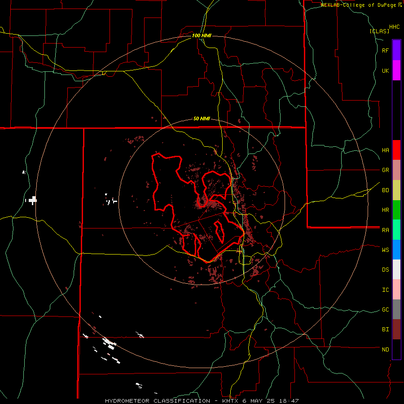The width and height of the screenshot is (404, 404).
Task: Click the HHC product label
Action: pos(394,27)
